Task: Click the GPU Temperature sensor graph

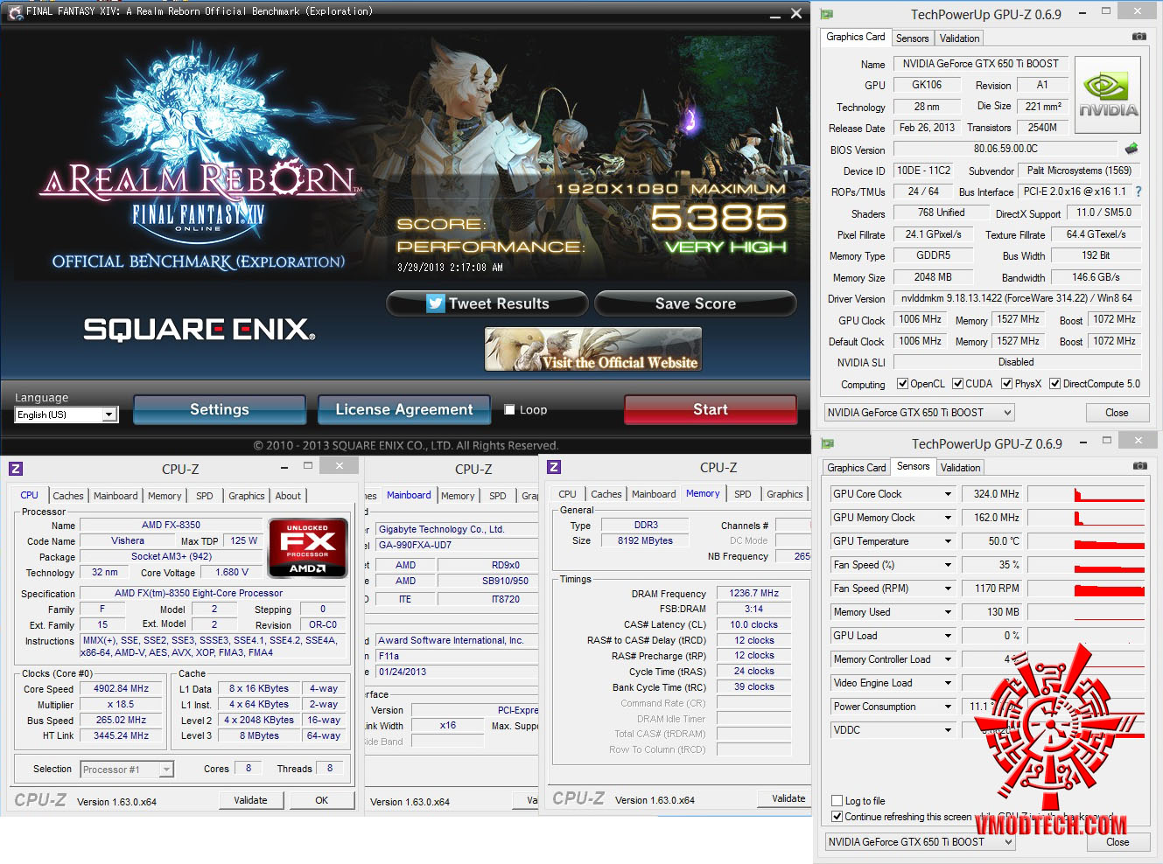Action: (x=1086, y=541)
